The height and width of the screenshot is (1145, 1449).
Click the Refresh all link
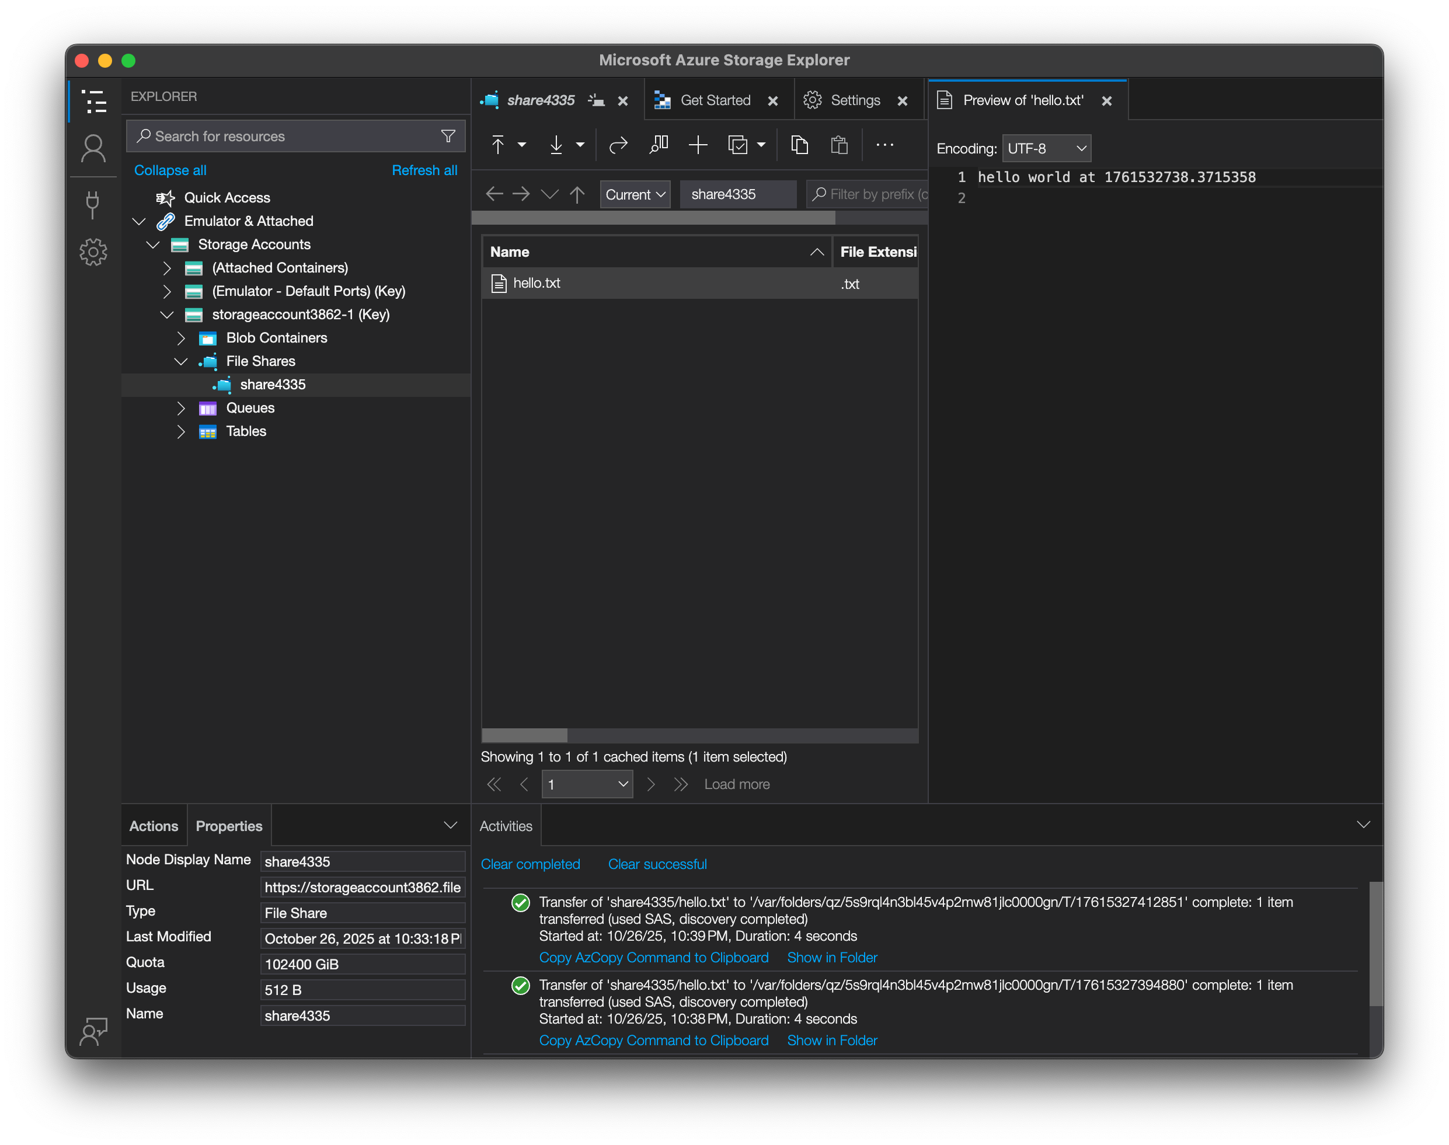coord(424,170)
